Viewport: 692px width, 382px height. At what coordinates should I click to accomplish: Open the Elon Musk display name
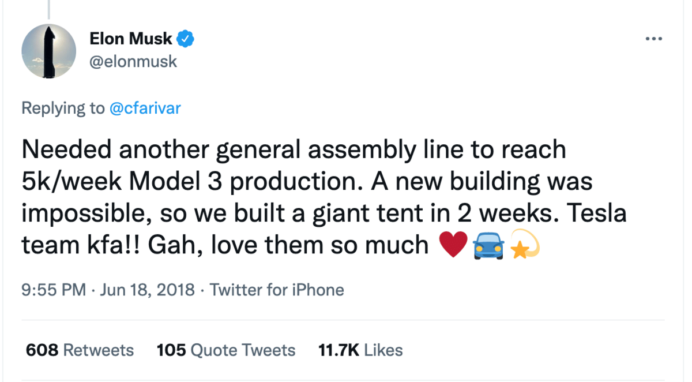131,39
